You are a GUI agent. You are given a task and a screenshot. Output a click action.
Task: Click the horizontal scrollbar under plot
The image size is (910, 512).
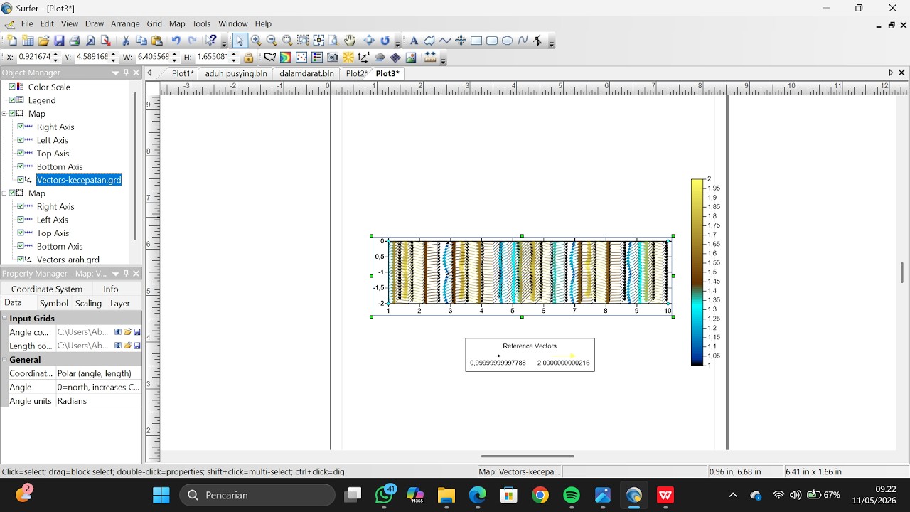(x=528, y=456)
